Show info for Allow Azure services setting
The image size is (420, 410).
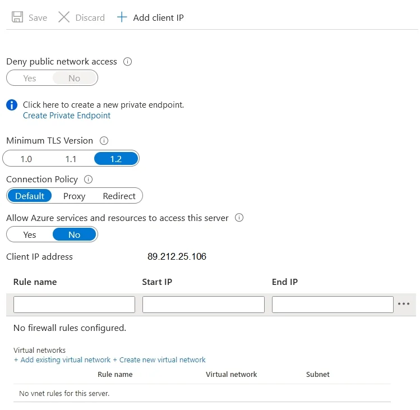239,218
